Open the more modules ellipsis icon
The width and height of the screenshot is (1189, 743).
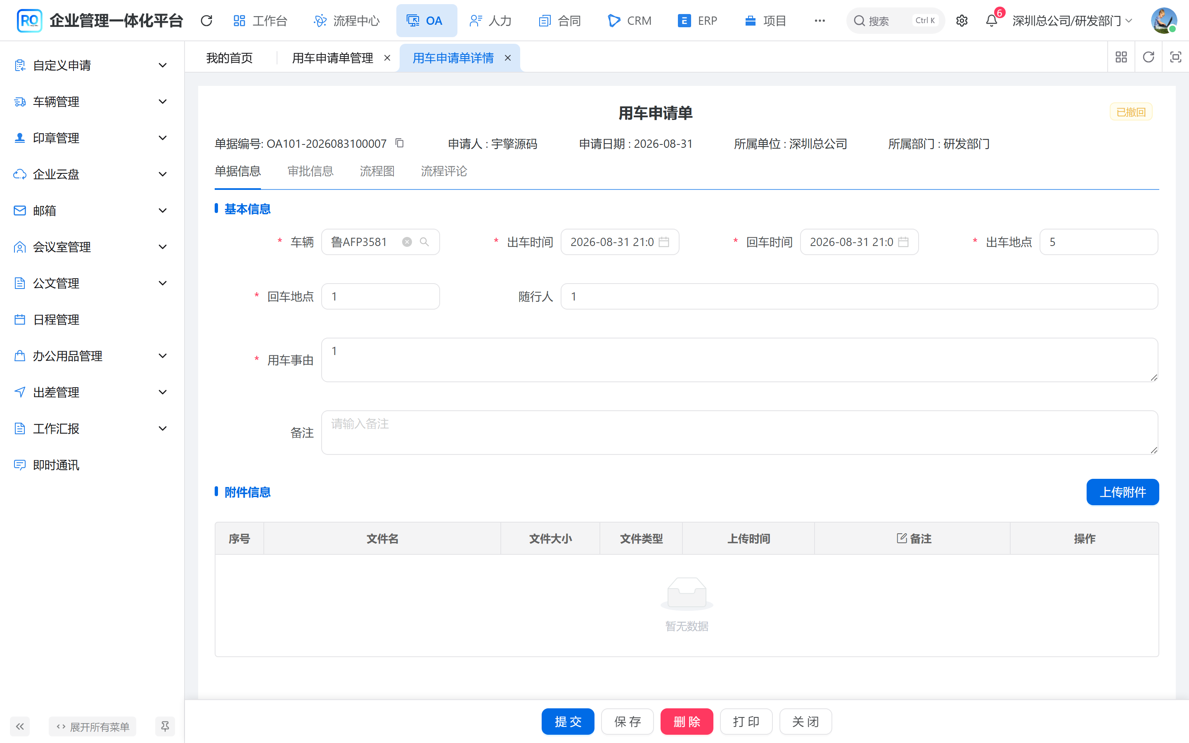tap(820, 21)
